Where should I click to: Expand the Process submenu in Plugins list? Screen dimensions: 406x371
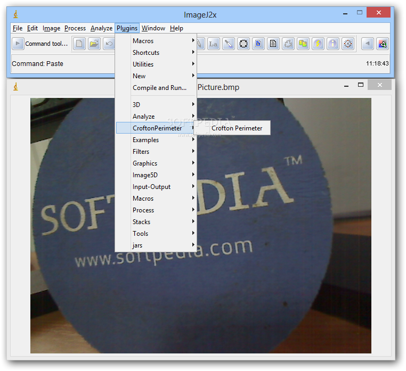(x=156, y=210)
